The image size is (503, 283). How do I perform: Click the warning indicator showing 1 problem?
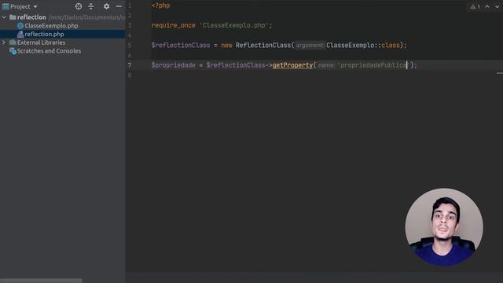(x=475, y=6)
